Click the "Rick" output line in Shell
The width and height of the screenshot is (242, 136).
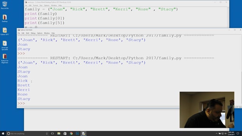click(x=23, y=80)
